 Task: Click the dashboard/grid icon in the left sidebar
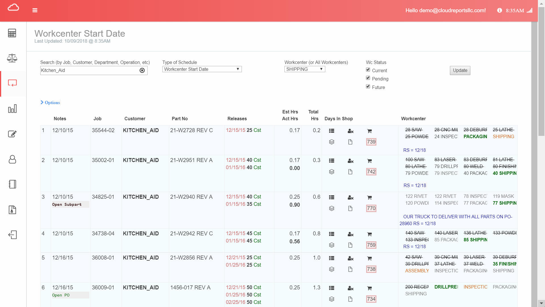click(x=12, y=33)
